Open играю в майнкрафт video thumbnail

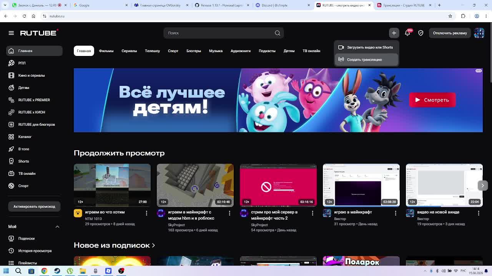tap(361, 186)
